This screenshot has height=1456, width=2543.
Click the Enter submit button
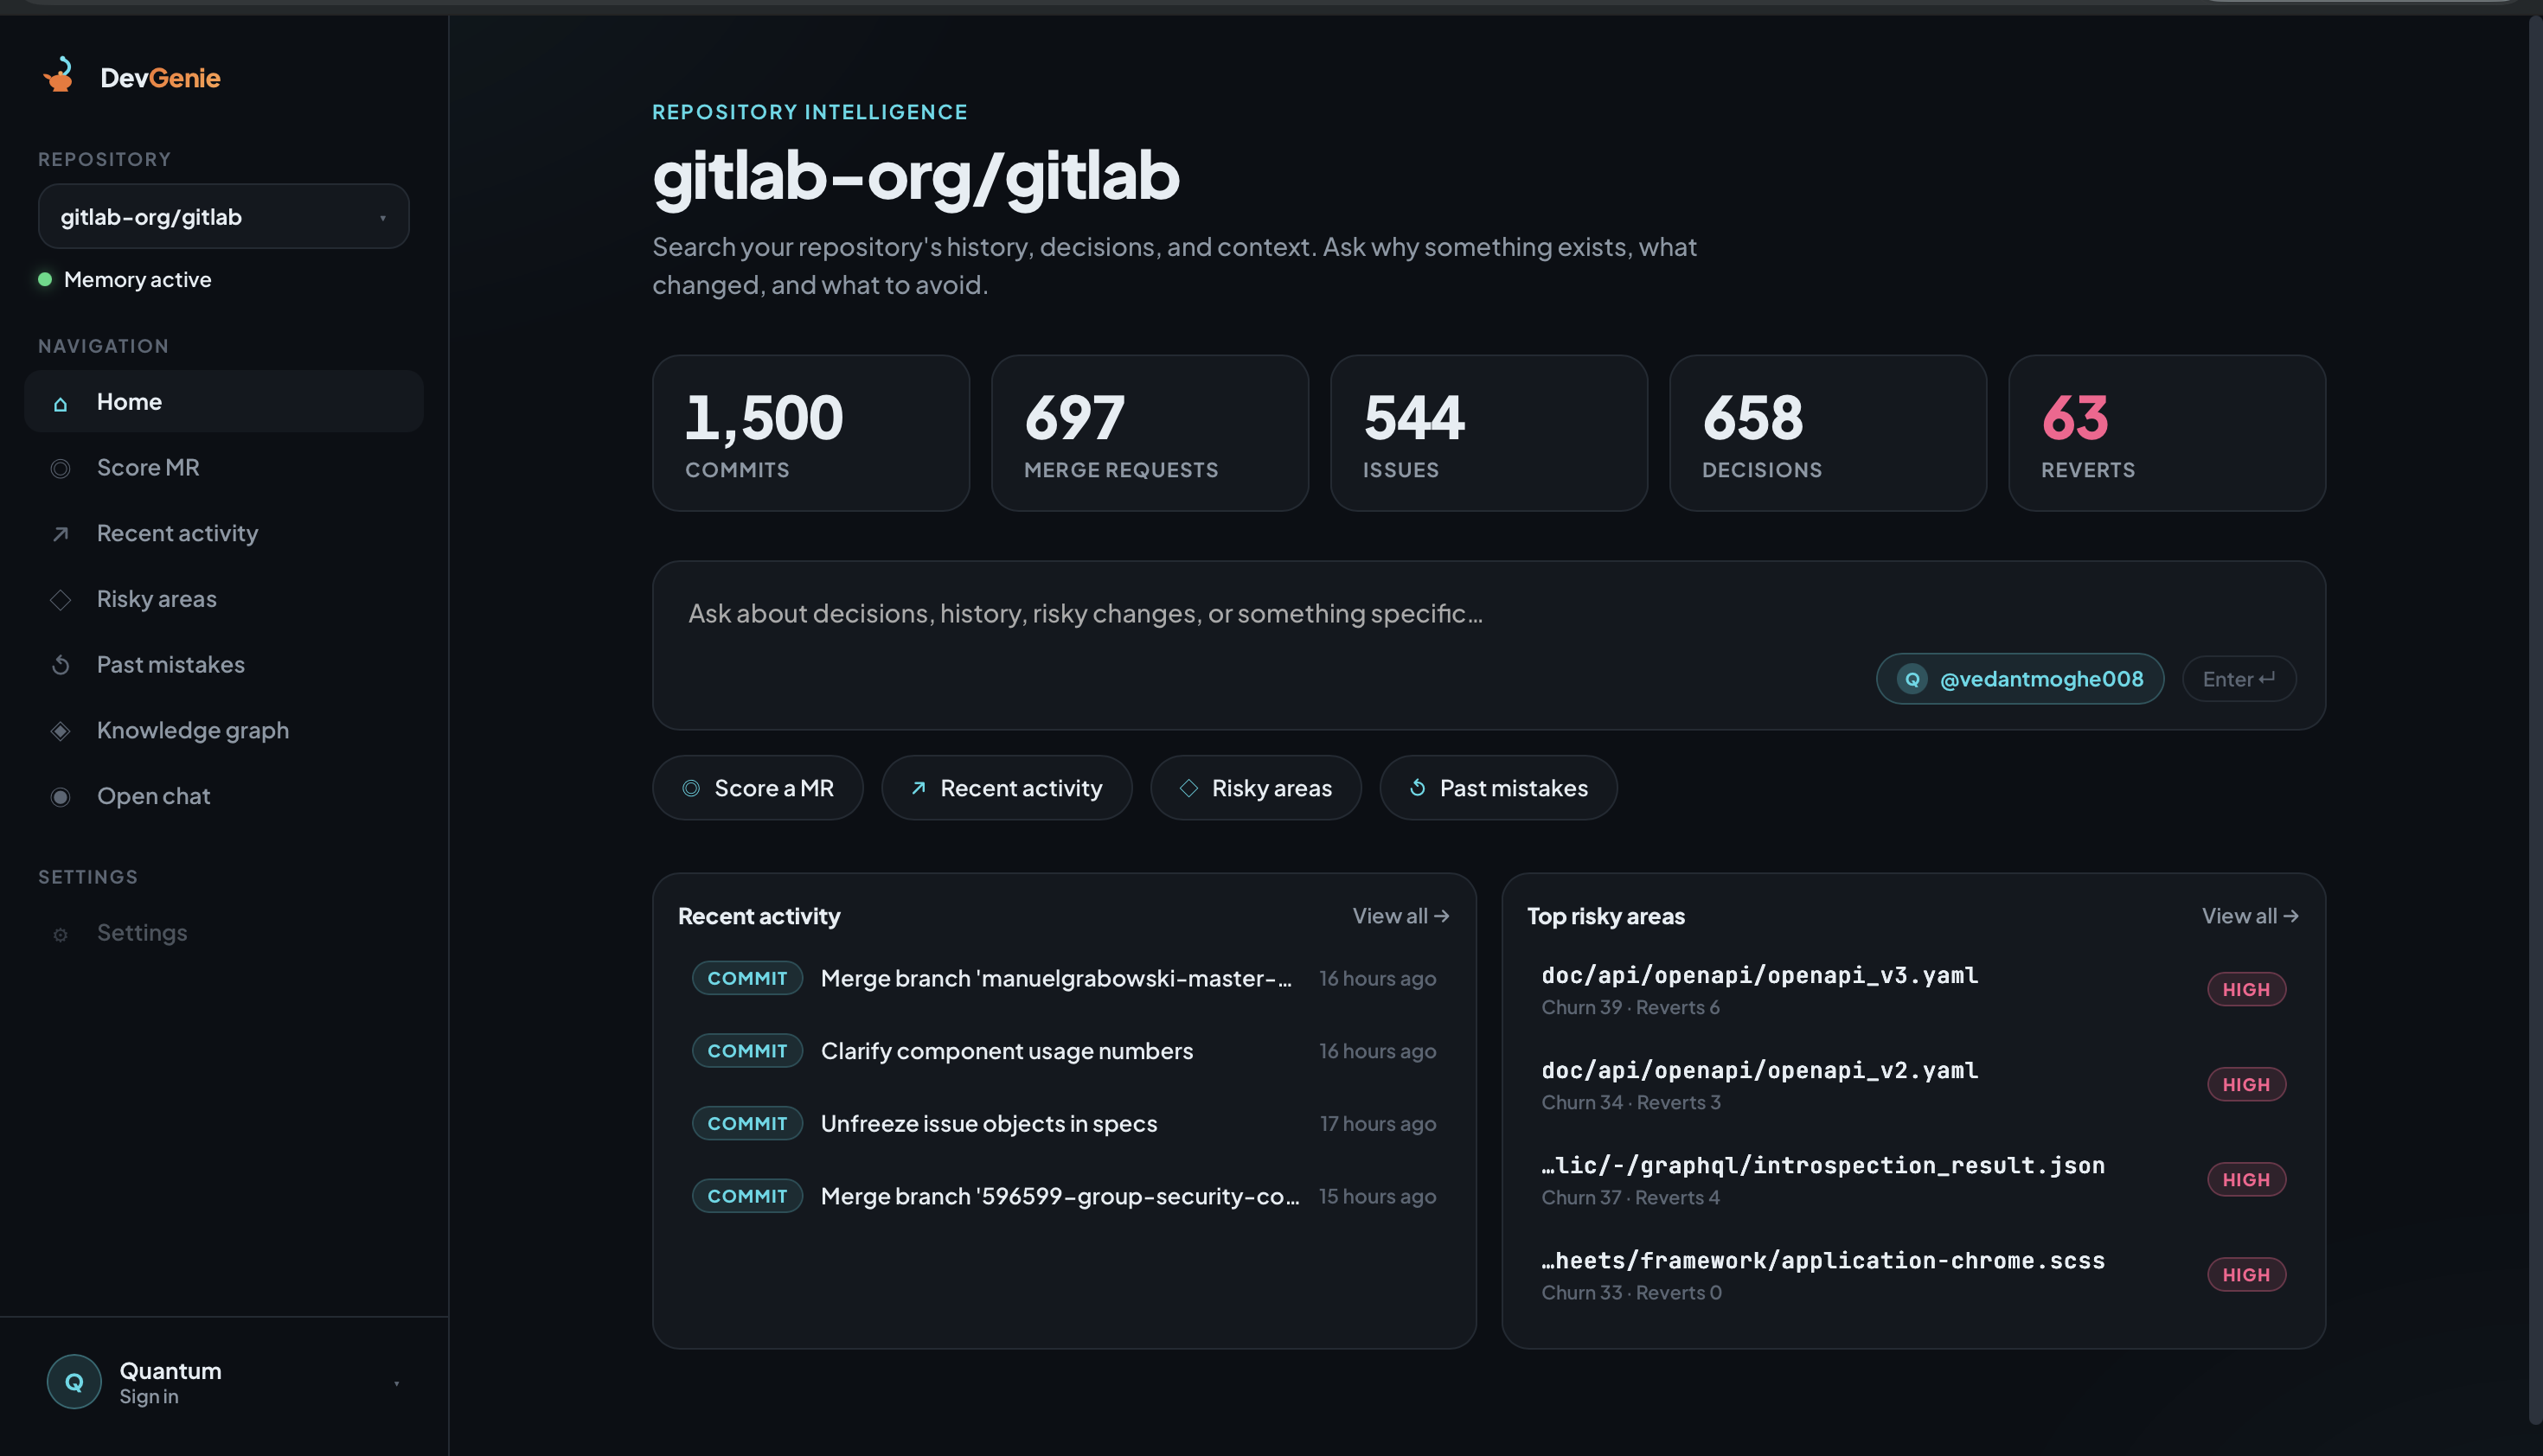tap(2239, 679)
